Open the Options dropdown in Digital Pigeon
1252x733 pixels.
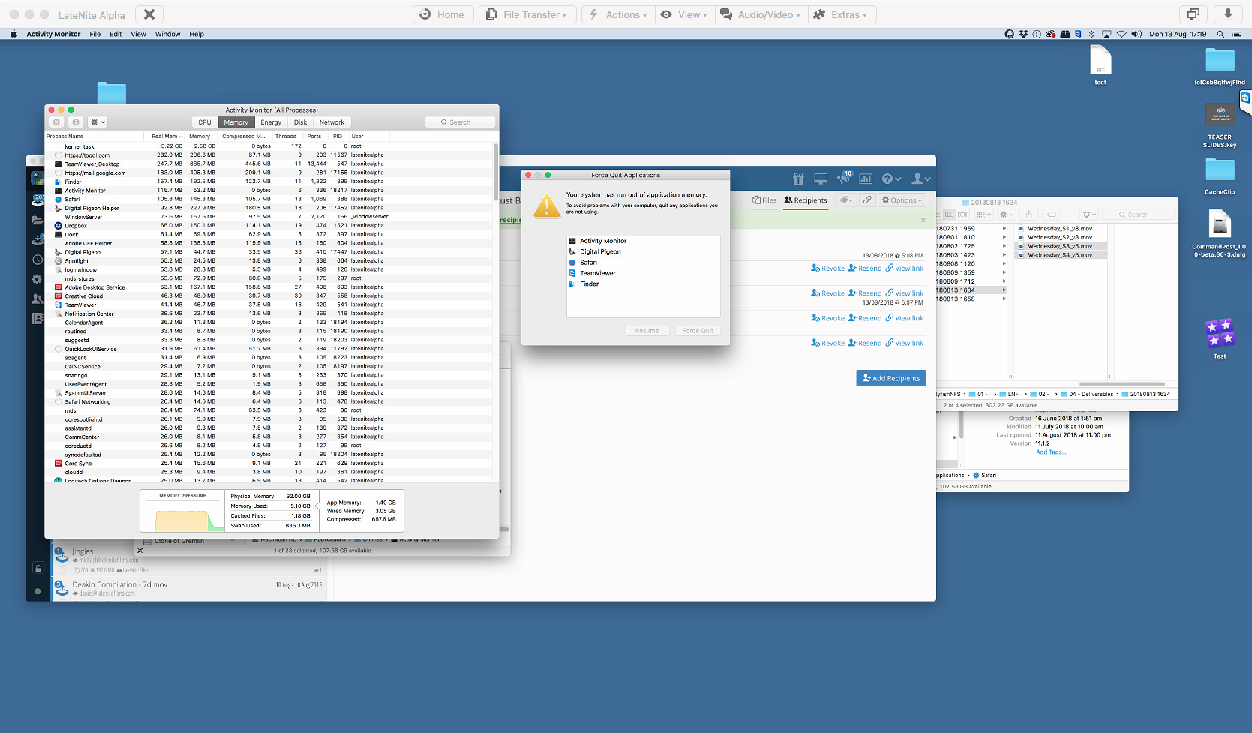coord(902,200)
